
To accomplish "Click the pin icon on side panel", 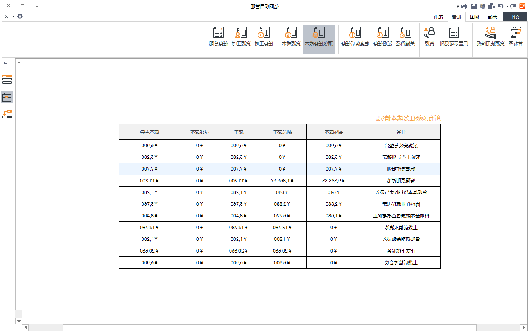I will (6, 63).
